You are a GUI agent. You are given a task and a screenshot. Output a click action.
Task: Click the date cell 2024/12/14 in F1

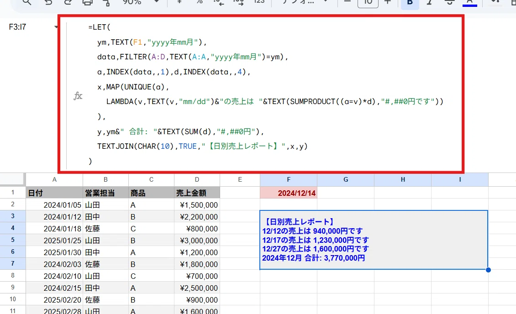[x=289, y=193]
